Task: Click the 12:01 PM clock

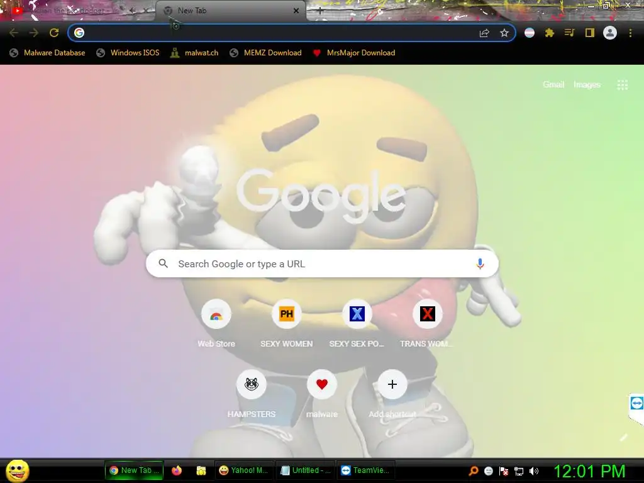Action: [590, 471]
